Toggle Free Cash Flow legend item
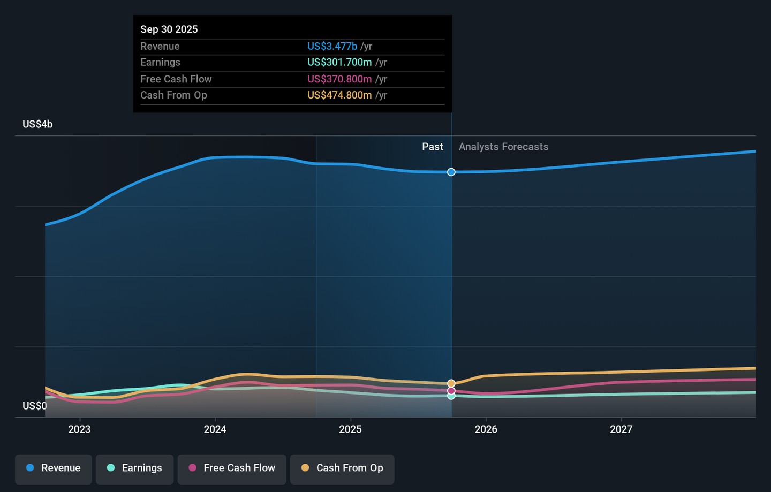This screenshot has width=771, height=492. pyautogui.click(x=232, y=468)
